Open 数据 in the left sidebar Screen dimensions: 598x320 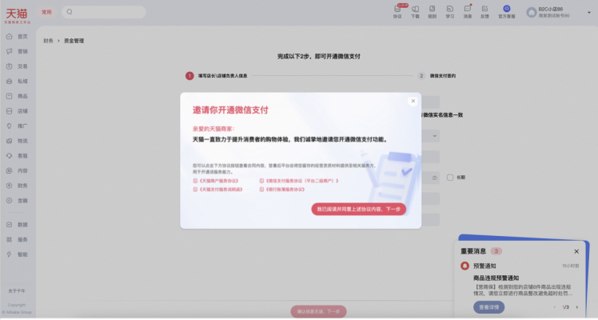tap(17, 225)
